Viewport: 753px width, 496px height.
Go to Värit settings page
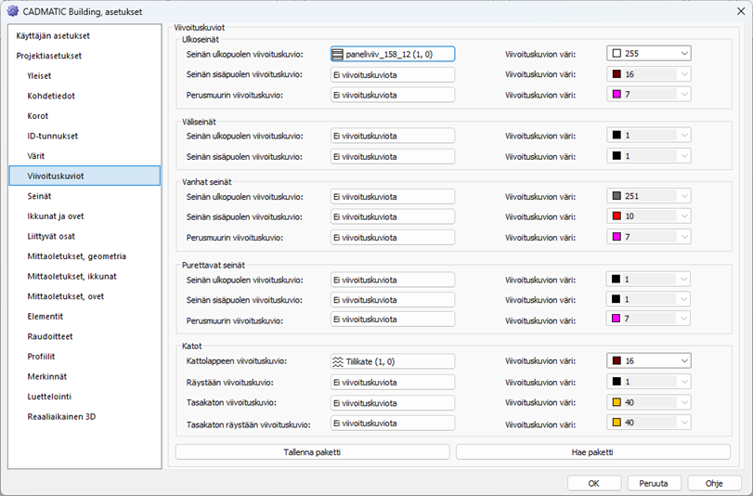coord(36,155)
